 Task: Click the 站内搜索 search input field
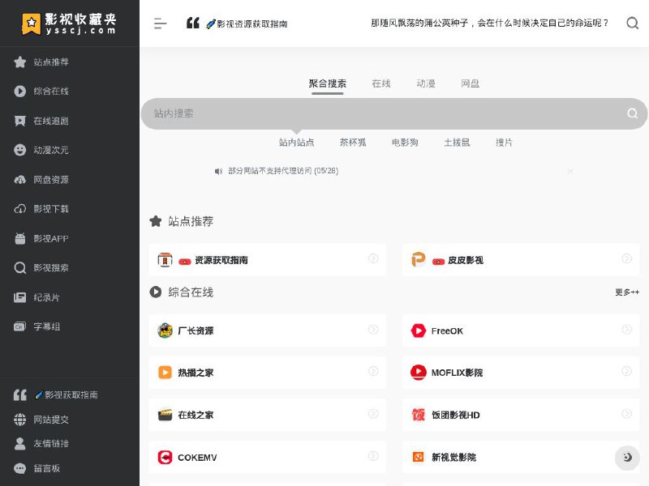pyautogui.click(x=381, y=113)
